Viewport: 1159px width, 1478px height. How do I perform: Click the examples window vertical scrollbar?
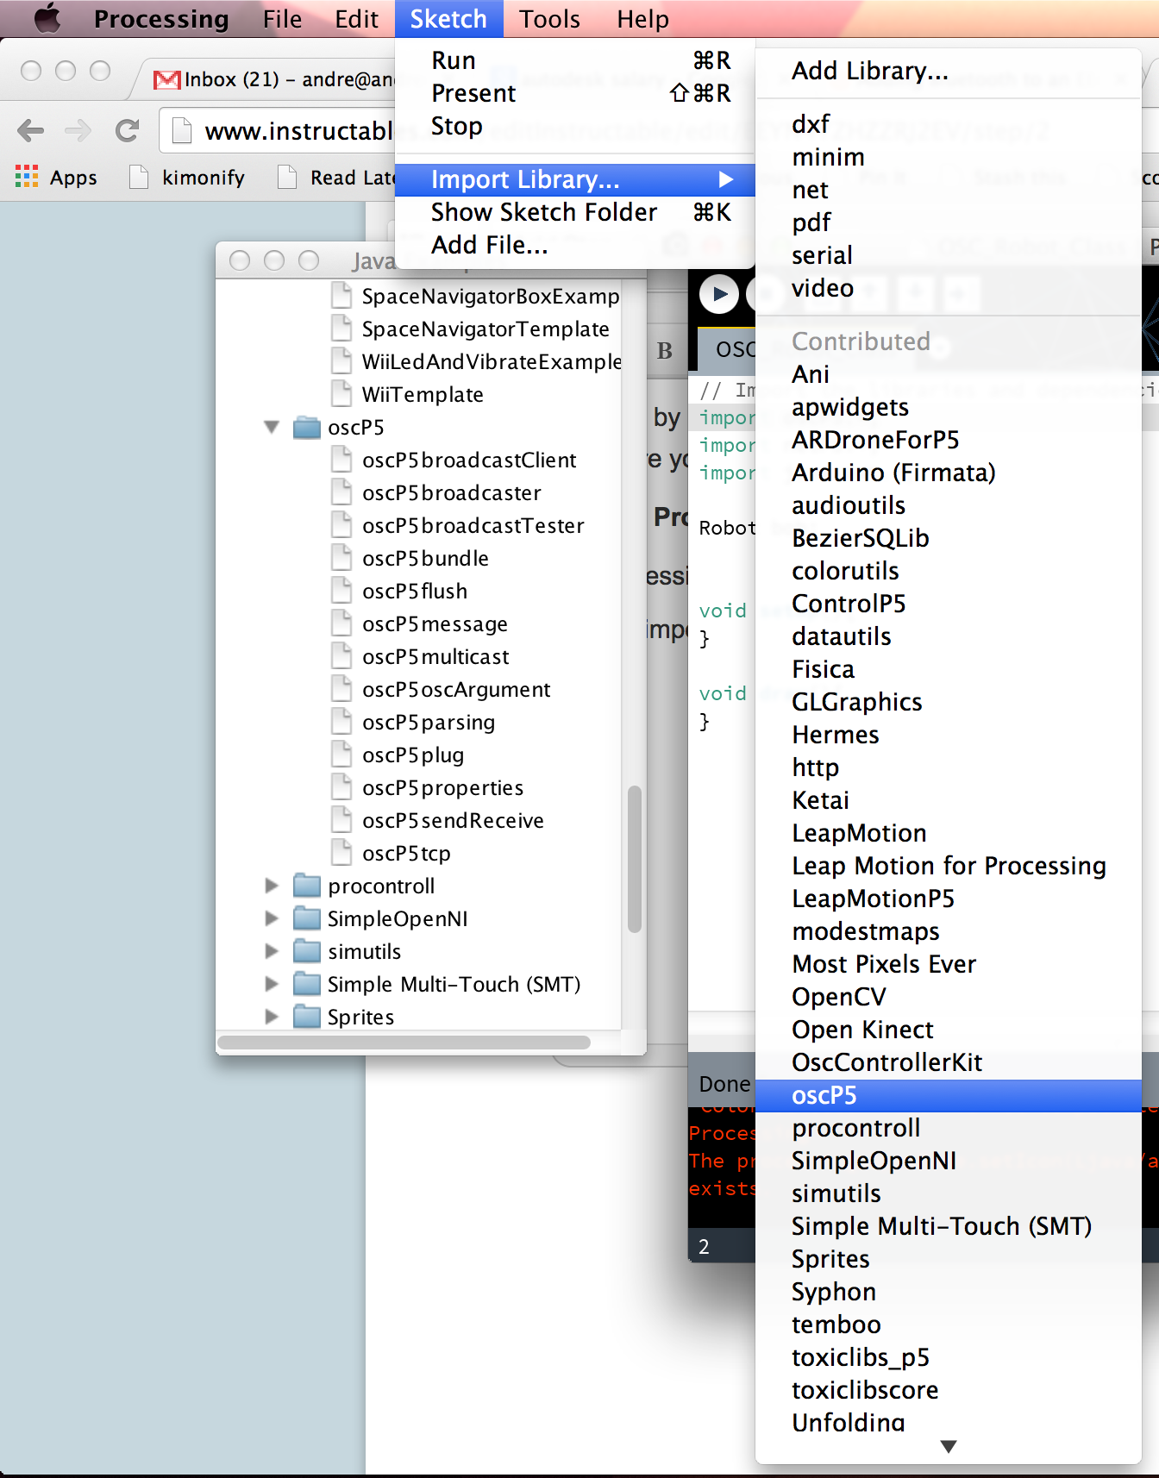(x=634, y=859)
